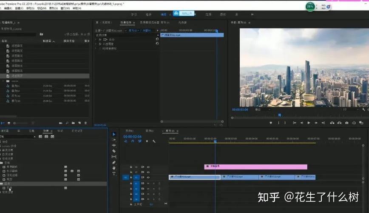The width and height of the screenshot is (369, 213).
Task: Expand 不透明度 (Opacity) effect properties
Action: click(96, 44)
